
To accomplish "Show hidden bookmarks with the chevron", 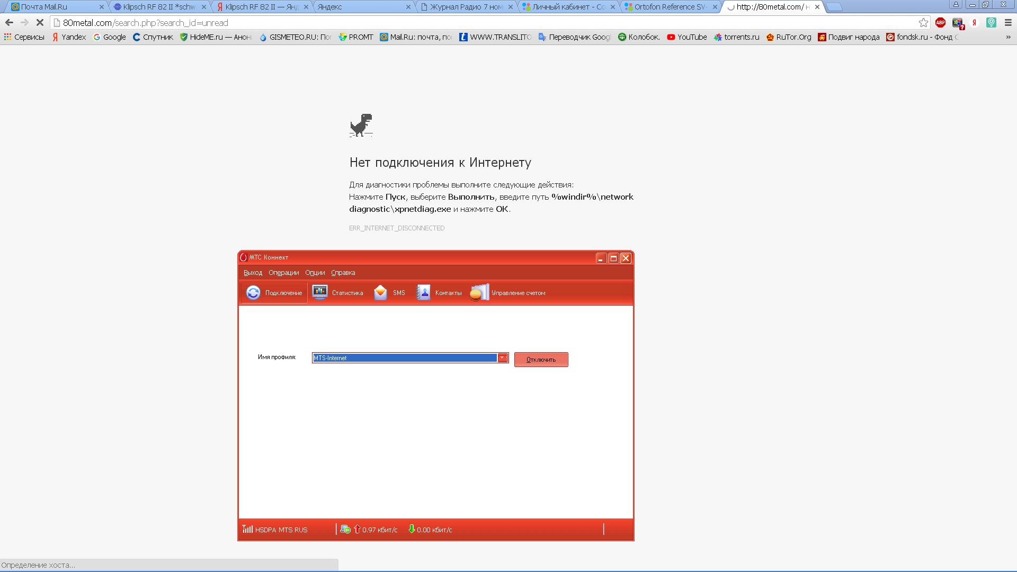I will [1008, 37].
